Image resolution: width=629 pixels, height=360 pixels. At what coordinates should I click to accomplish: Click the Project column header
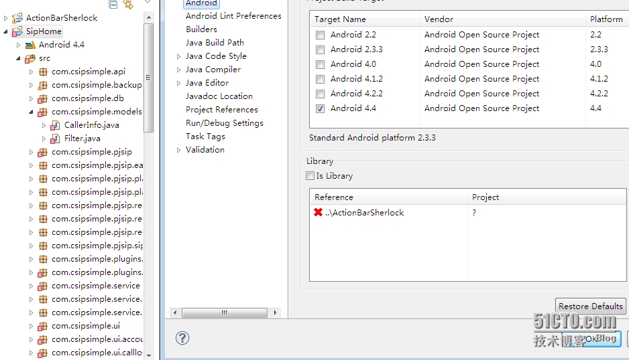pyautogui.click(x=547, y=197)
